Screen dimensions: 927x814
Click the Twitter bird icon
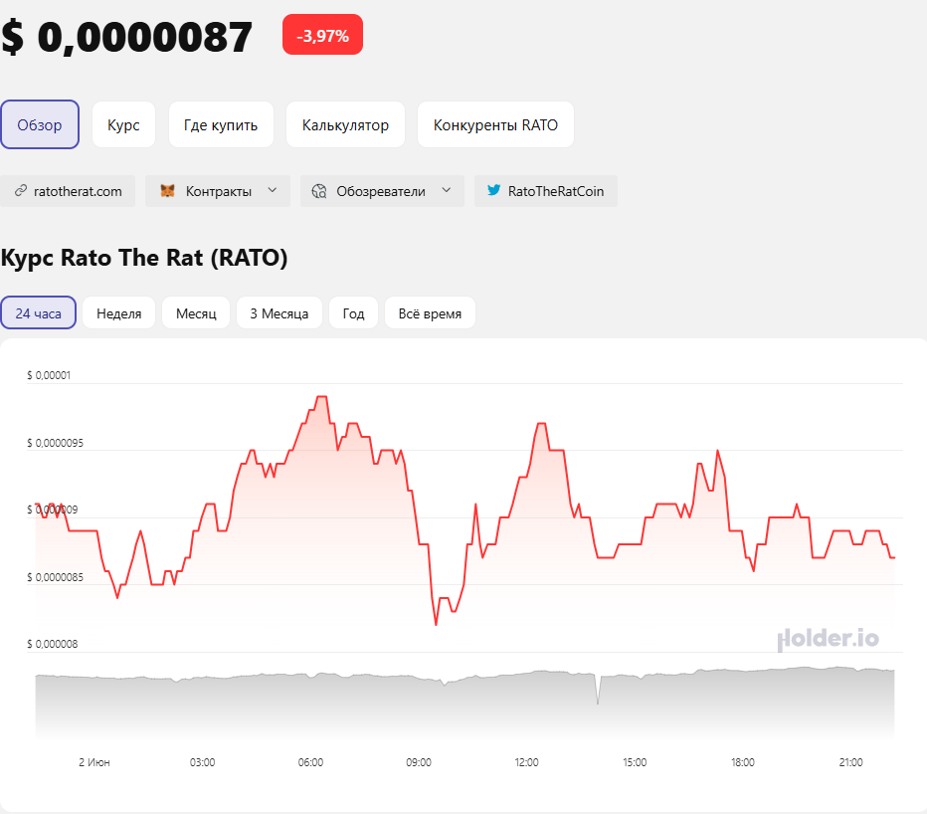coord(493,191)
